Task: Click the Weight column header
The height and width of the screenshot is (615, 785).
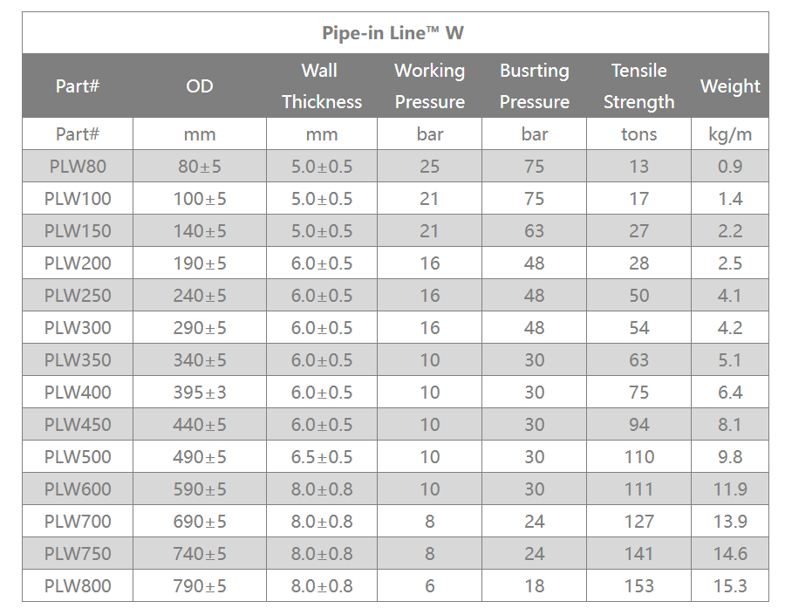Action: 730,86
